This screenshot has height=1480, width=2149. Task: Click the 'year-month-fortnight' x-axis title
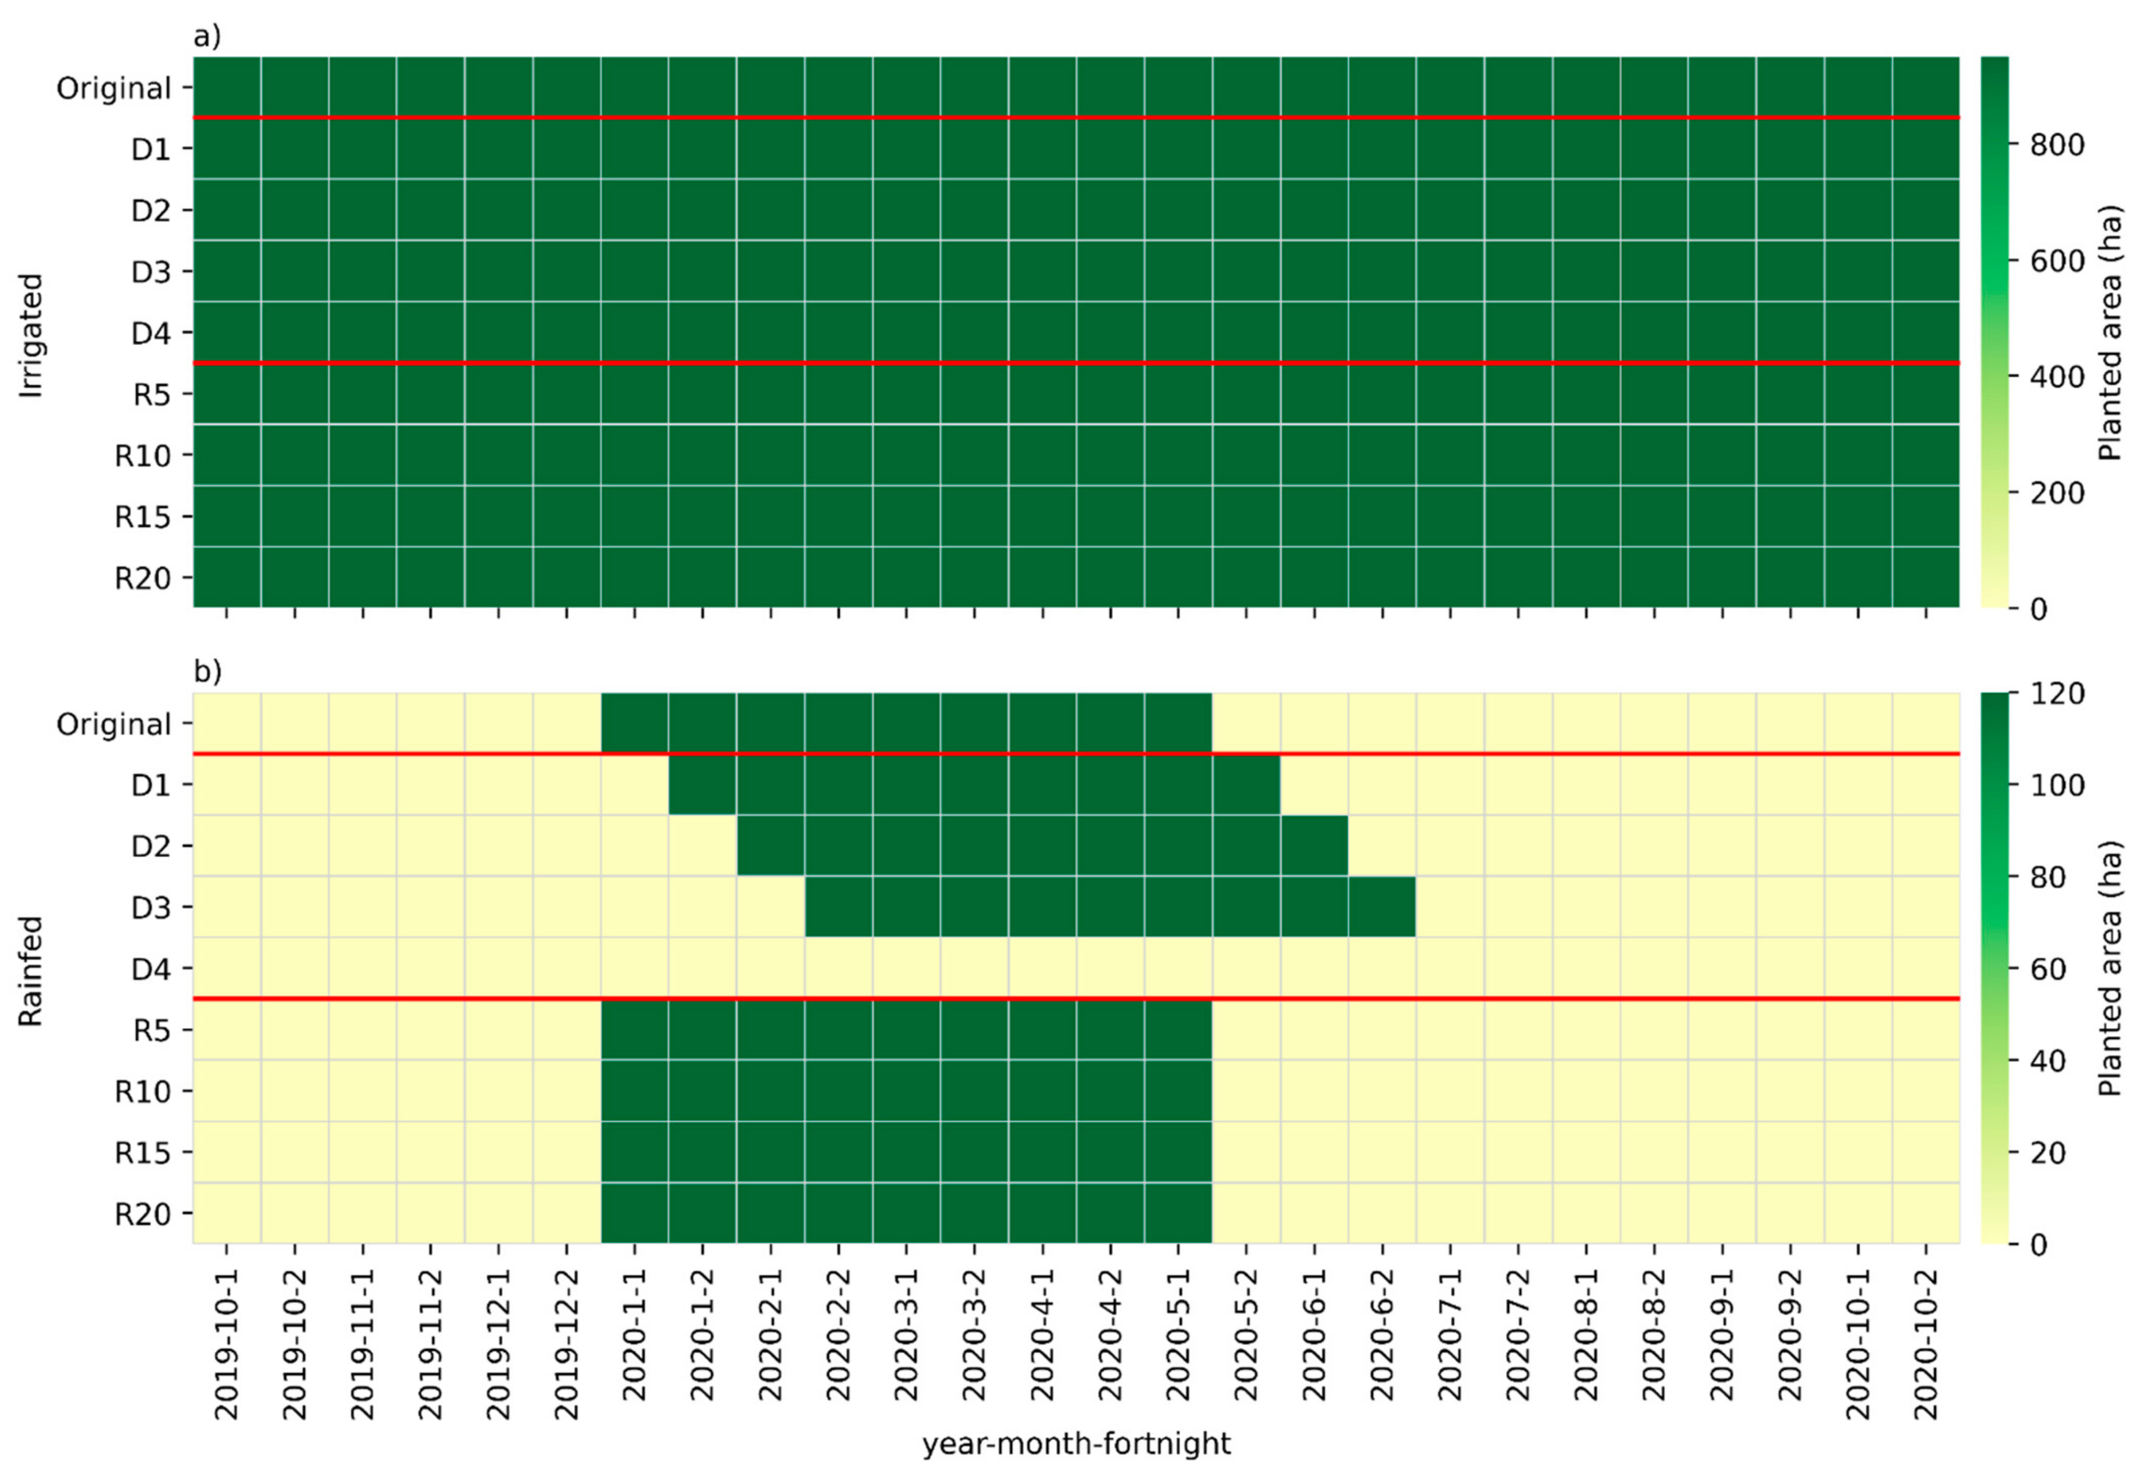[x=1076, y=1444]
